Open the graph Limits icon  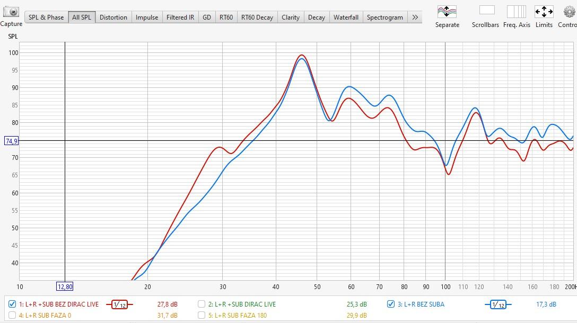click(544, 12)
